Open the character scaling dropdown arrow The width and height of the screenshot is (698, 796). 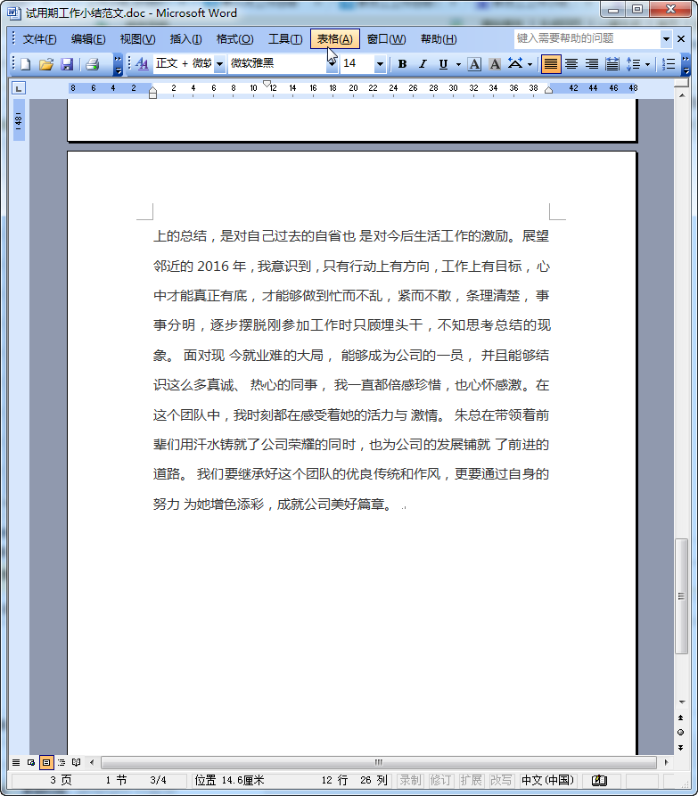[x=530, y=64]
